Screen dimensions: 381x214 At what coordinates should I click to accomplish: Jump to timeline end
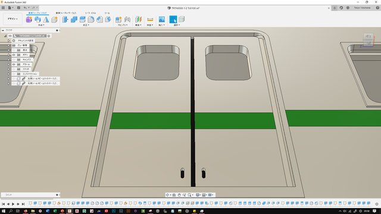click(x=23, y=204)
